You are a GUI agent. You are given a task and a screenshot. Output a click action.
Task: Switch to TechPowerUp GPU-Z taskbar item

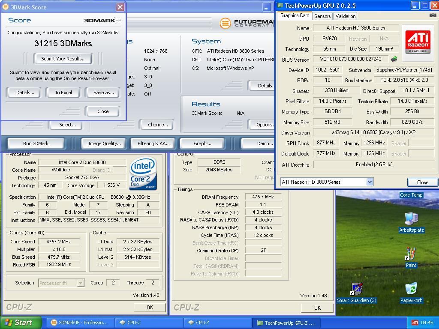tap(286, 323)
